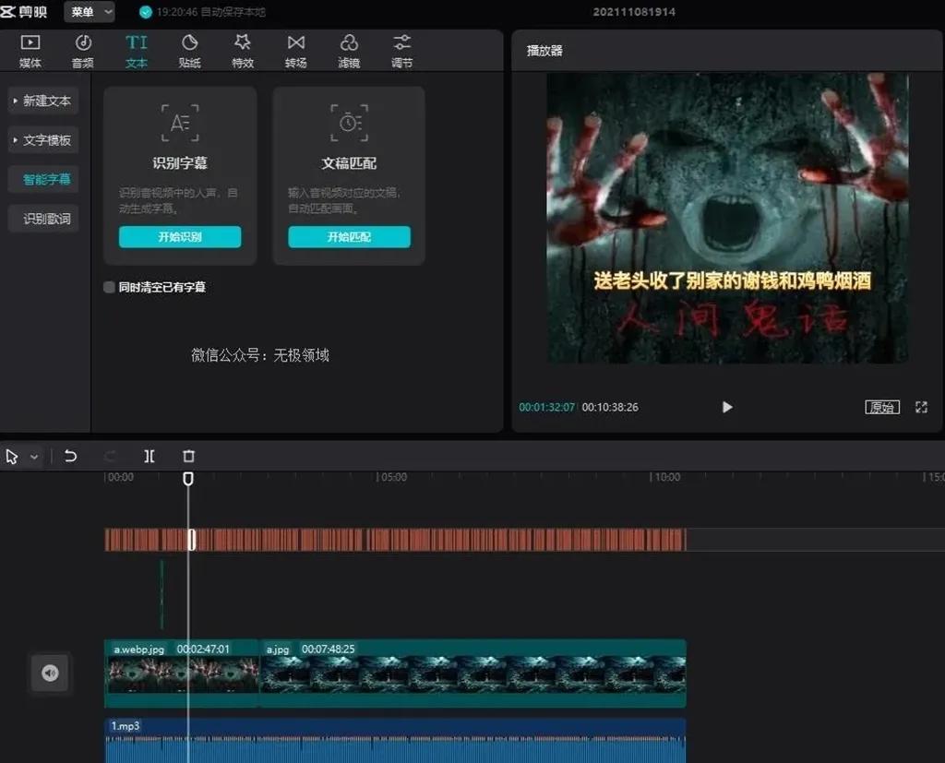Viewport: 945px width, 763px height.
Task: Click the 开始匹配 button for text matching
Action: click(349, 237)
